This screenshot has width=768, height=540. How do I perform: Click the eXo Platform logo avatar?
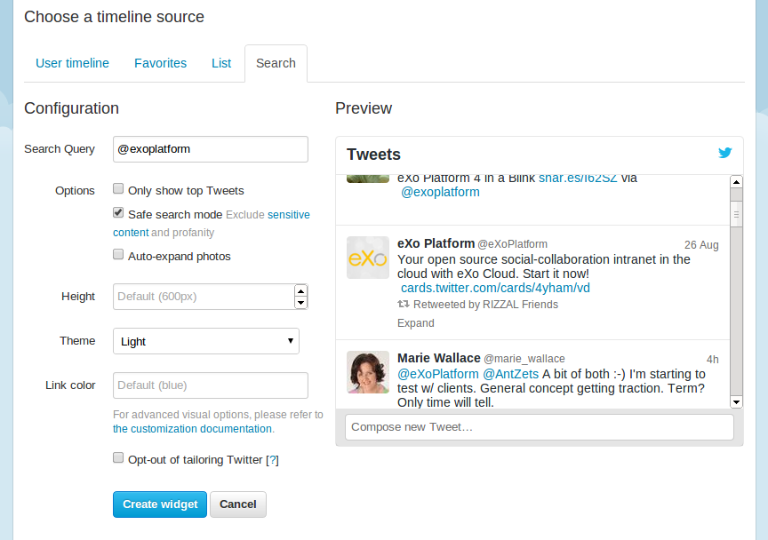click(x=368, y=258)
